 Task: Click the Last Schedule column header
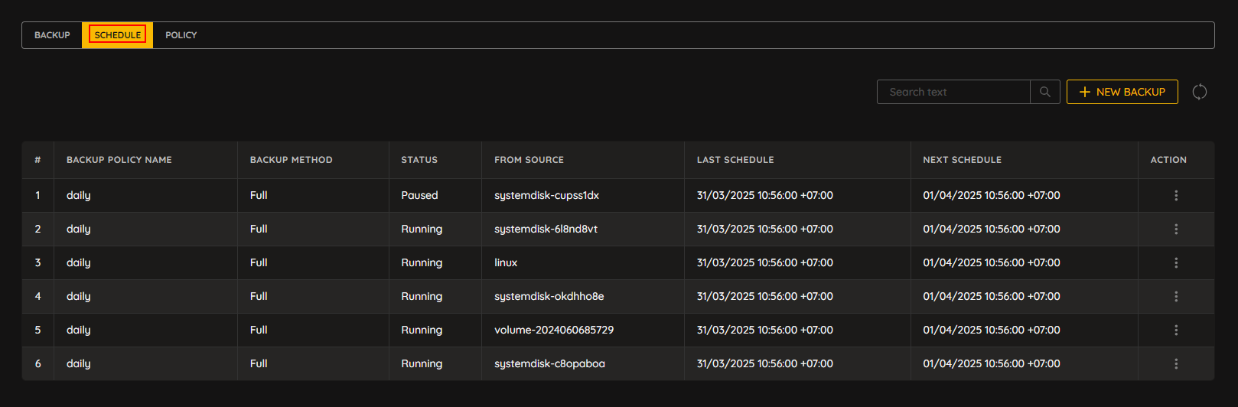[x=735, y=160]
